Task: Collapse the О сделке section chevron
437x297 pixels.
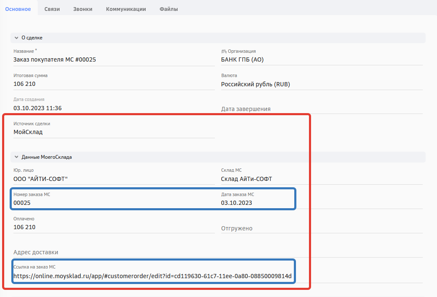Action: pos(16,38)
